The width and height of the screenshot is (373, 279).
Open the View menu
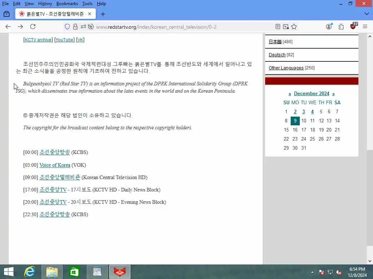click(29, 4)
